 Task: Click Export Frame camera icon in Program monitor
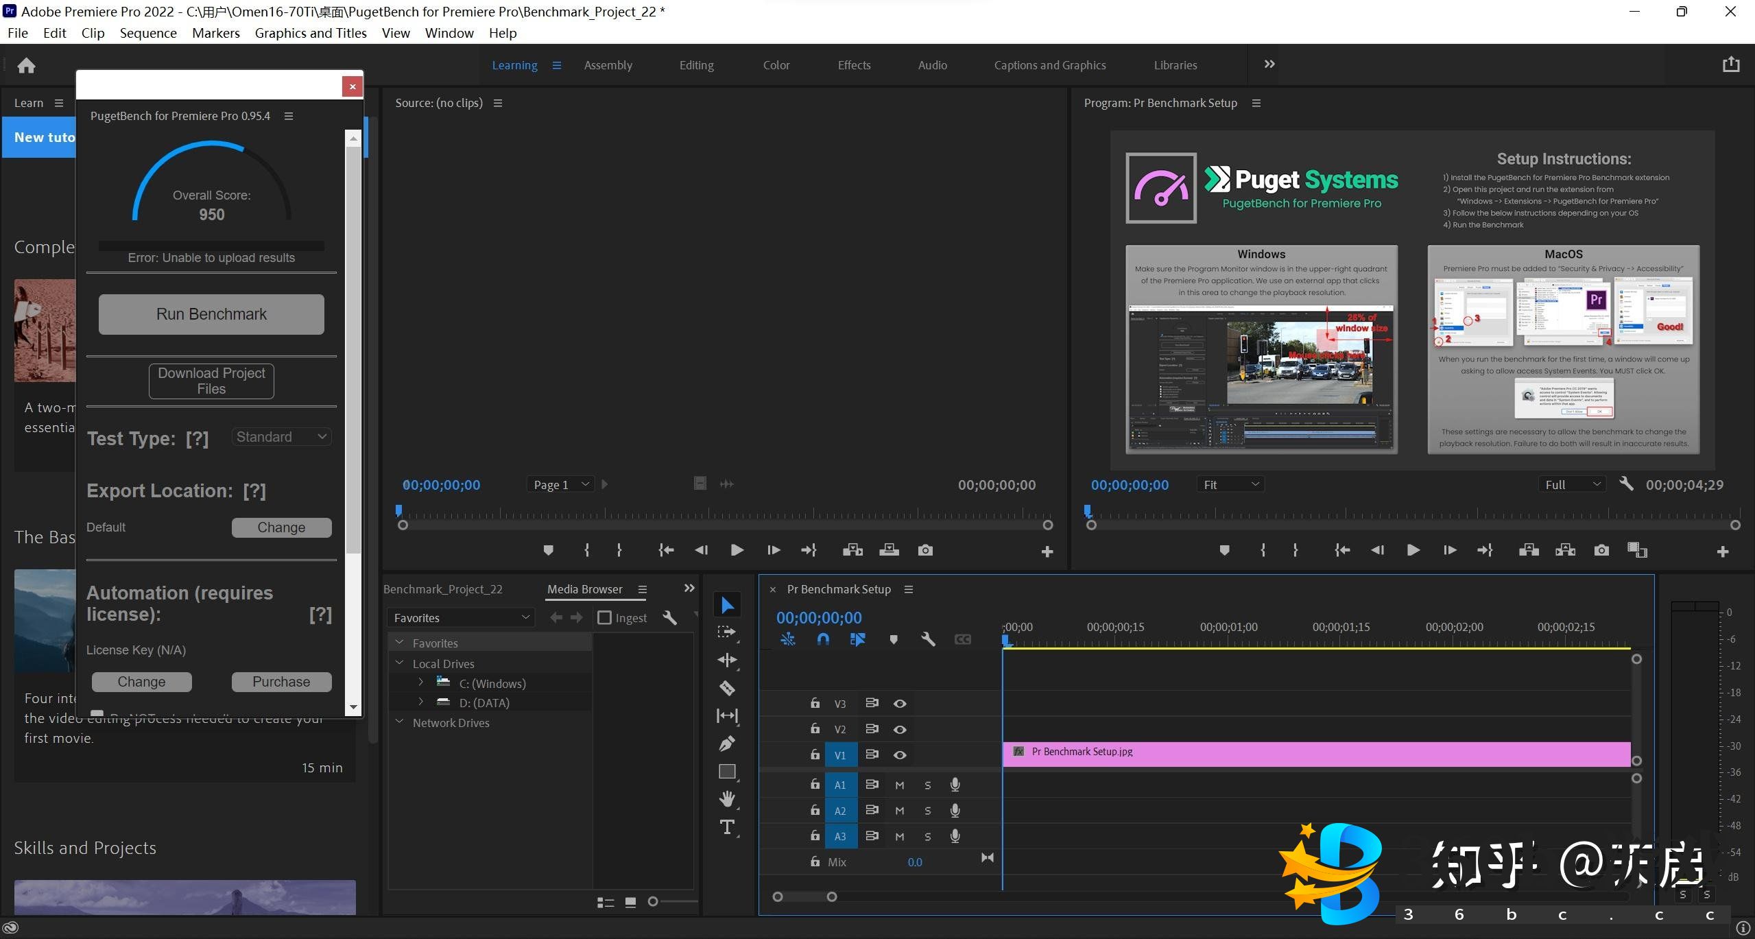click(x=1601, y=550)
